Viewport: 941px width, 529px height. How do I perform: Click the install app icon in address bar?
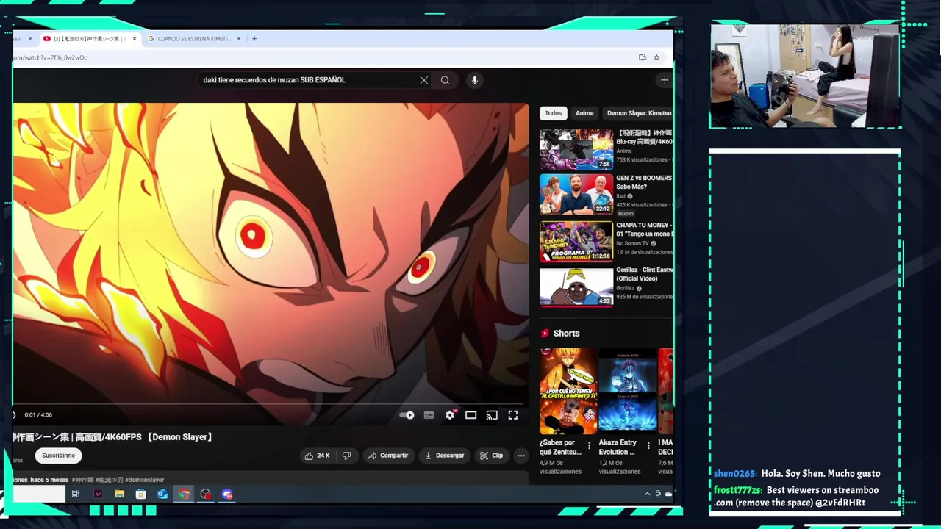[642, 57]
